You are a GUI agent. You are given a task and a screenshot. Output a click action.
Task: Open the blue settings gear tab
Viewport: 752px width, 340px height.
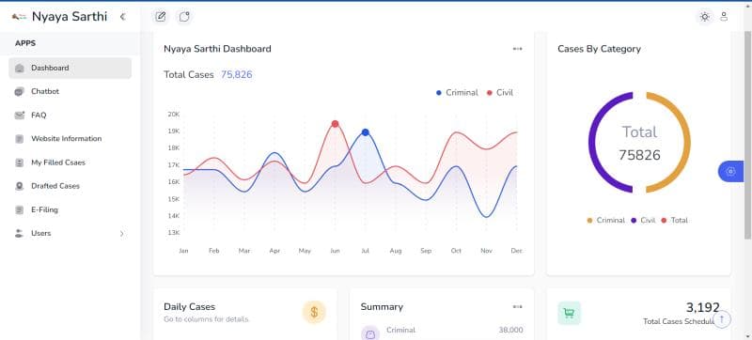(731, 172)
